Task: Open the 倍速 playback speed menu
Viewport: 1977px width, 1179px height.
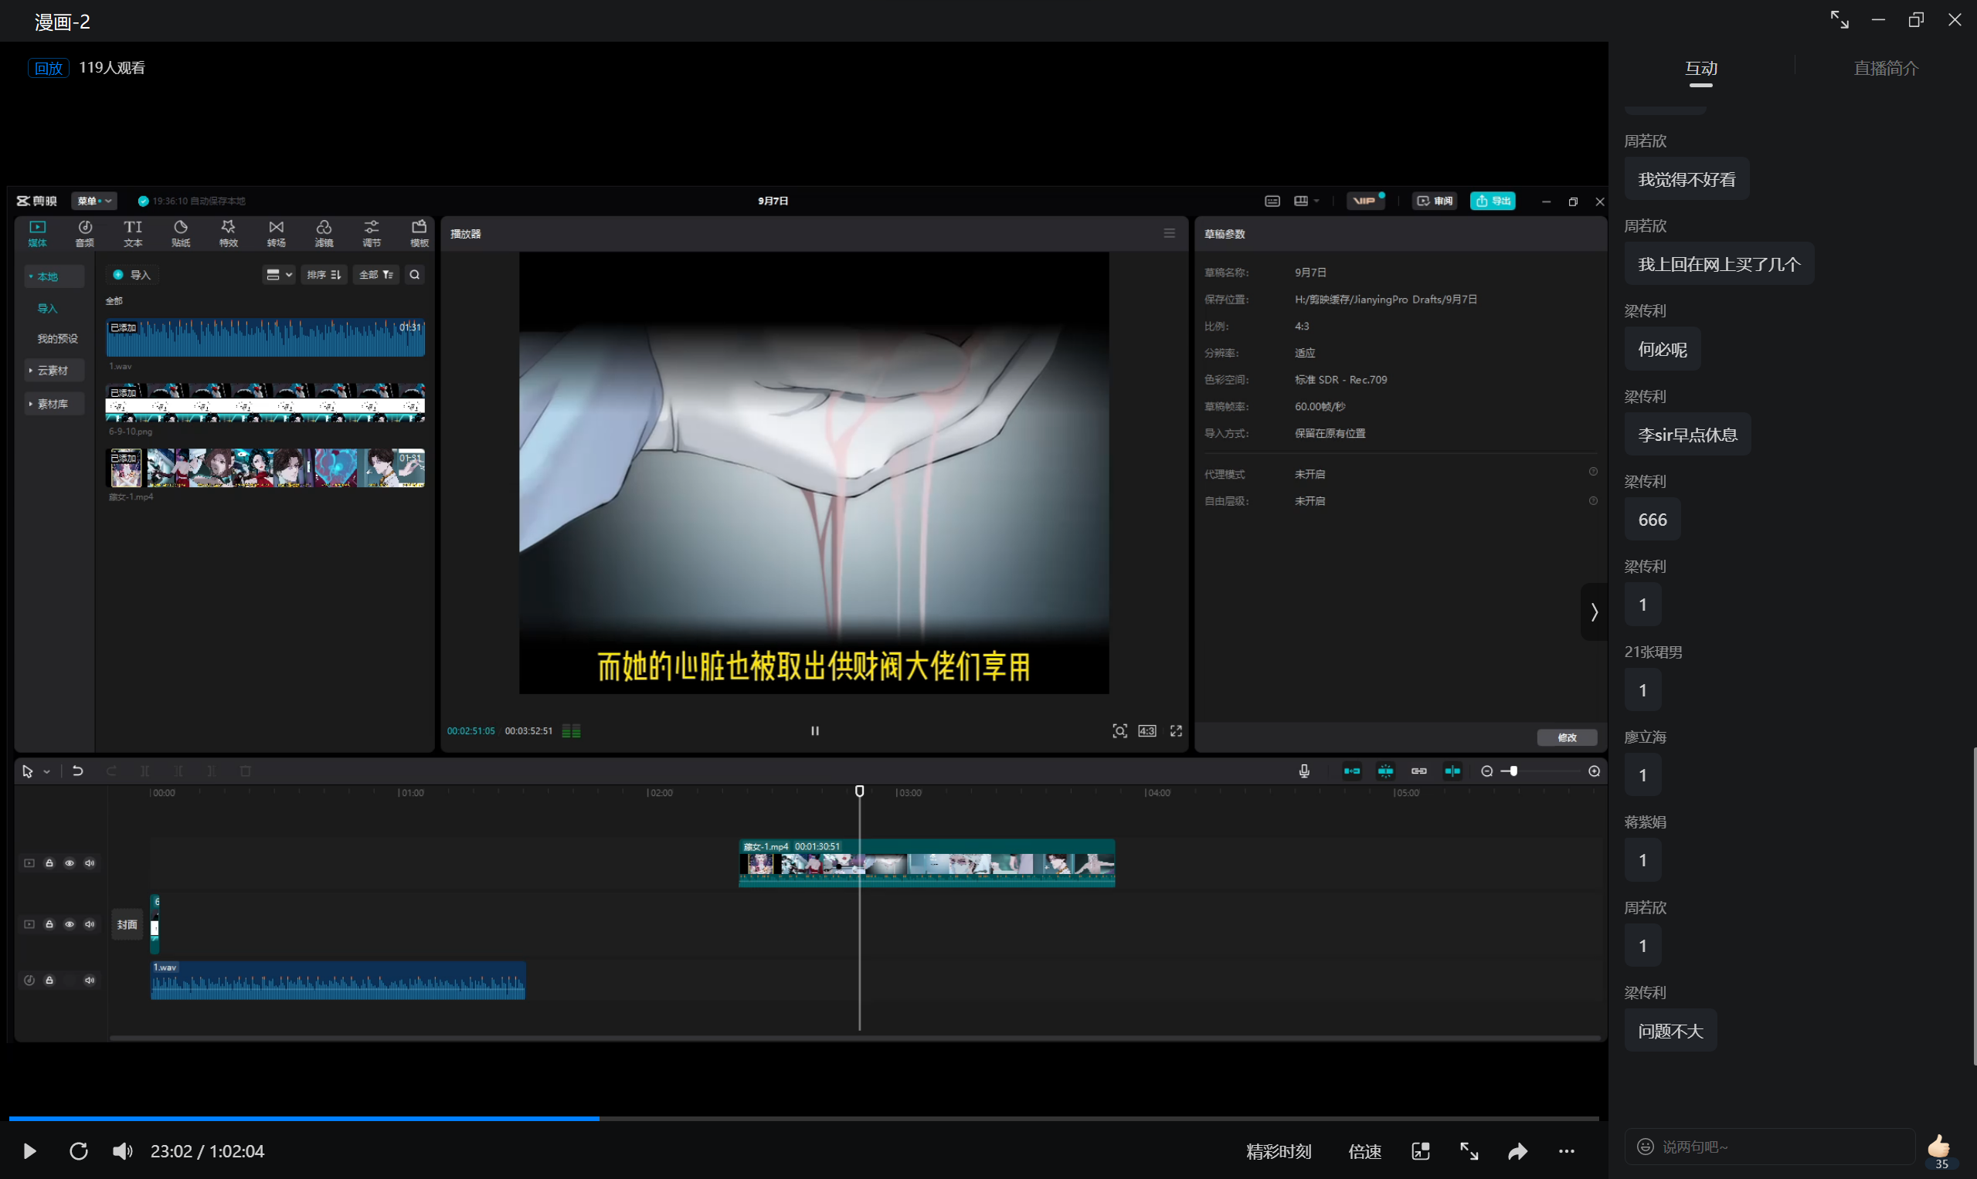Action: click(x=1364, y=1151)
